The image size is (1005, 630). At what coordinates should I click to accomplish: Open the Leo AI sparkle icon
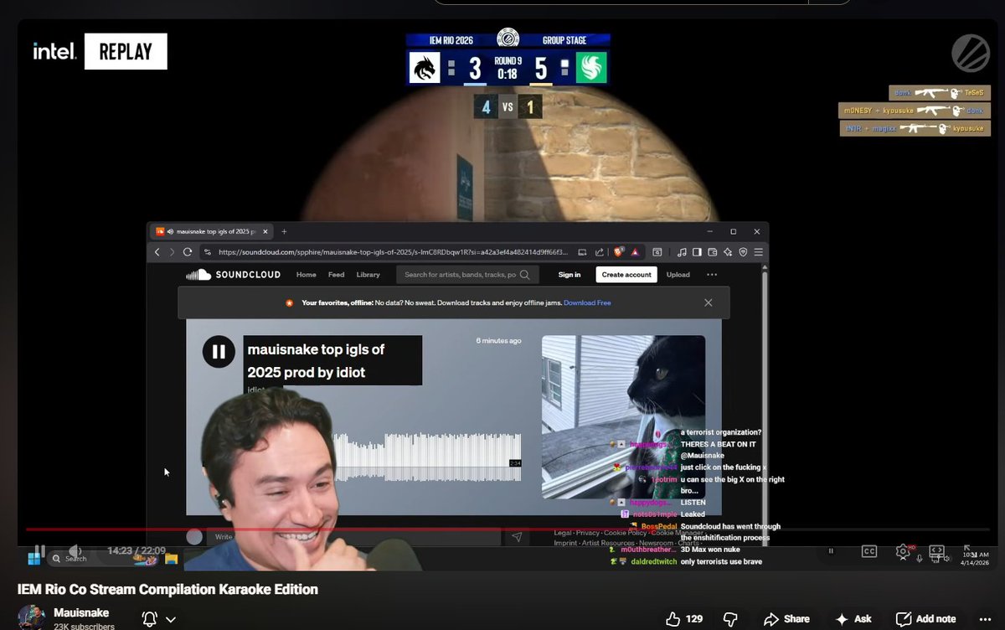click(x=728, y=251)
